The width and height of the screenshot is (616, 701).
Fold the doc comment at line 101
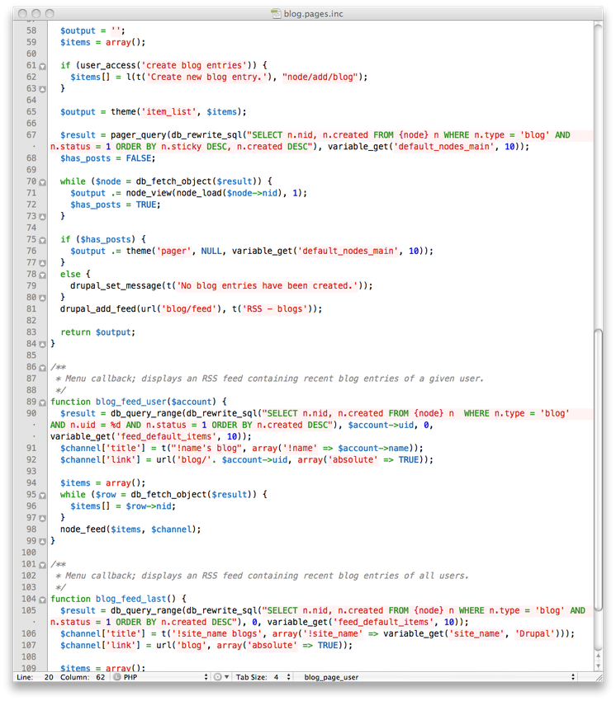coord(43,565)
